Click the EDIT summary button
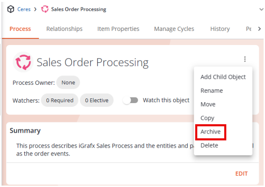265x187 pixels. pos(241,173)
